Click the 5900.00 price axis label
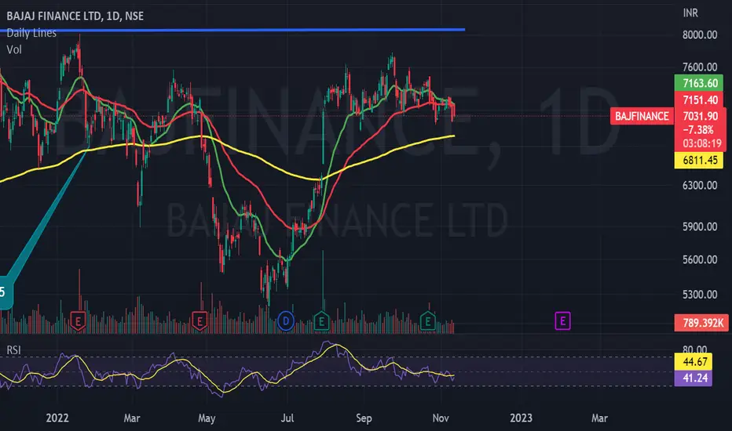This screenshot has width=732, height=431. pos(699,227)
